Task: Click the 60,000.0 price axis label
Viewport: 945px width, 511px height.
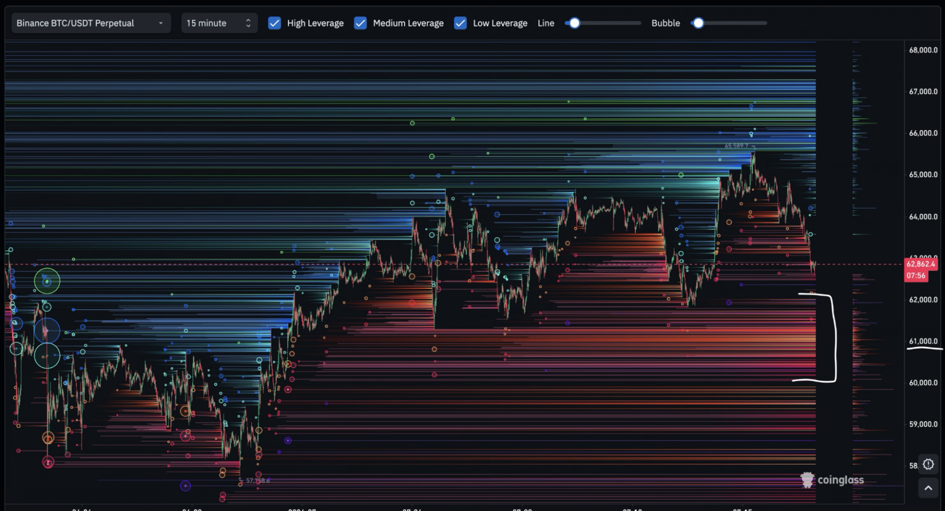Action: (923, 383)
